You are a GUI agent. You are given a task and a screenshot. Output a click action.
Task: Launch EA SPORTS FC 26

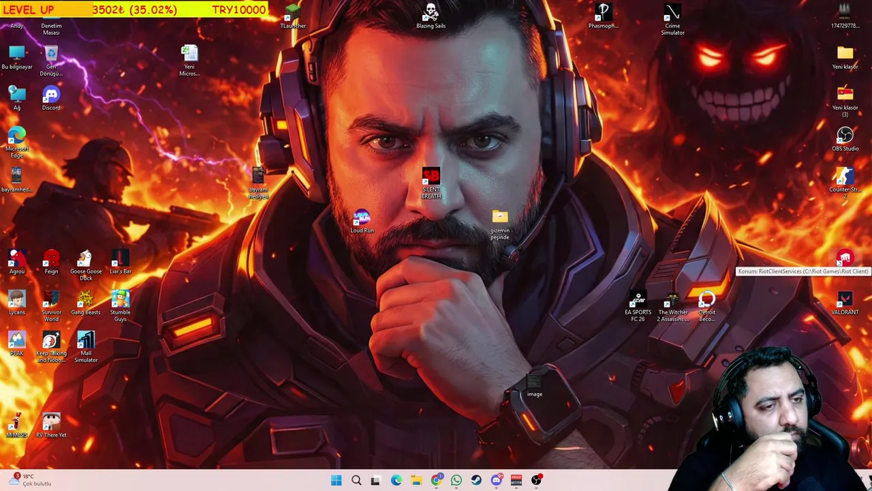[x=638, y=307]
